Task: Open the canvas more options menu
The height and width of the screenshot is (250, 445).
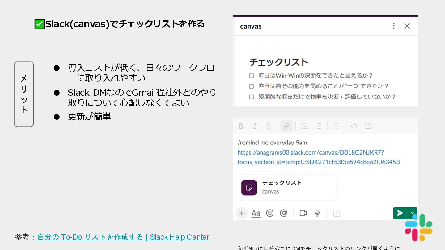Action: pos(394,26)
